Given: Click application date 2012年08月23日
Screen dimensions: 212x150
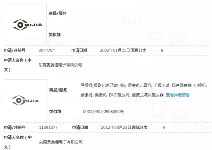Looking at the screenshot, I should click(x=116, y=127).
